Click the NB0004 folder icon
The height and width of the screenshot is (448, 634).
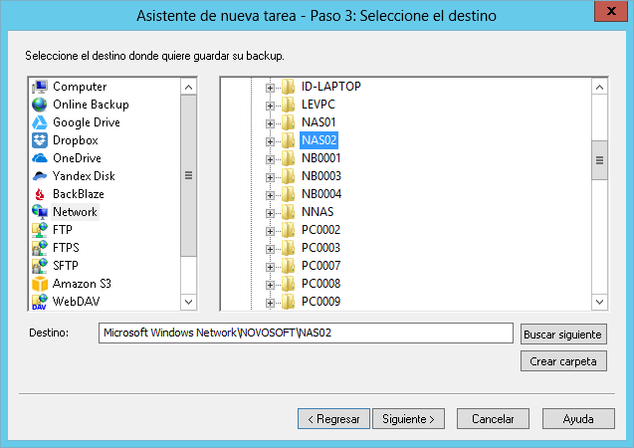point(288,194)
